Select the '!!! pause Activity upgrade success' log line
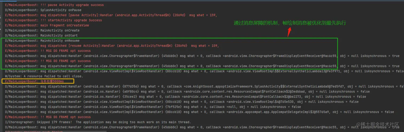The width and height of the screenshot is (404, 132). point(54,5)
